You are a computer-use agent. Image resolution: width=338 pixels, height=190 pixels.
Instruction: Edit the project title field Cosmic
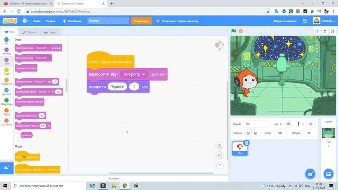click(x=108, y=21)
